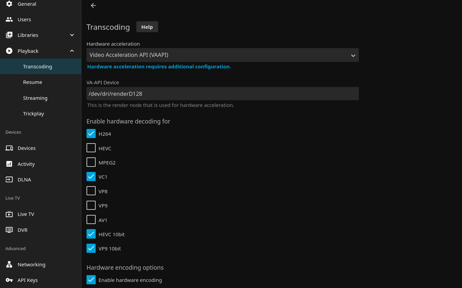Click the VA-API Device input field
Image resolution: width=462 pixels, height=288 pixels.
tap(223, 94)
